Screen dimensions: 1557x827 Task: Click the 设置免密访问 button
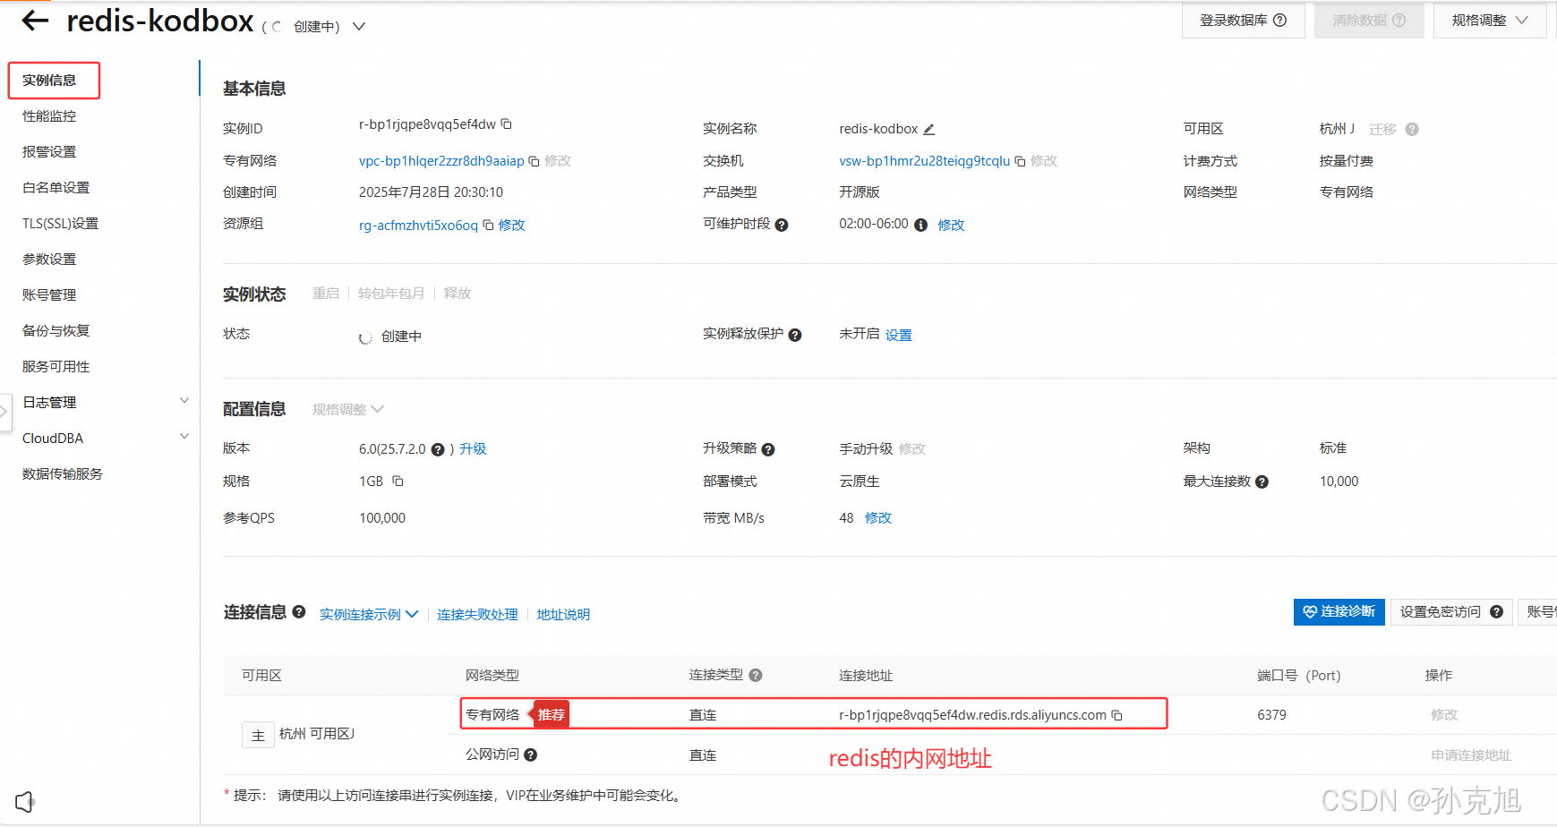tap(1450, 612)
